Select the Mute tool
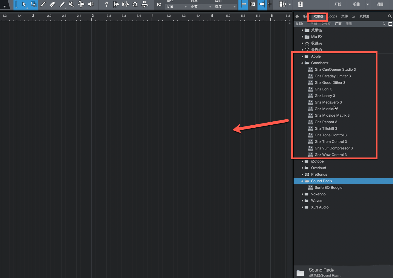393x278 pixels. (71, 4)
